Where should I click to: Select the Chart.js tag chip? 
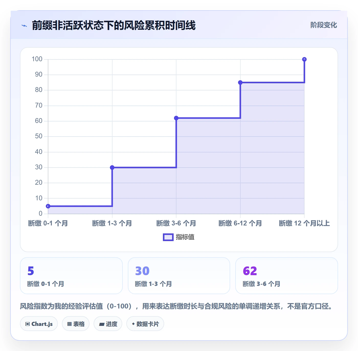pos(39,324)
